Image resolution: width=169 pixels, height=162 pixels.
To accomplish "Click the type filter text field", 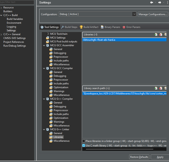I will [x=17, y=2].
